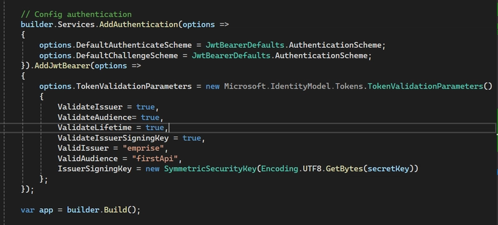This screenshot has height=225, width=498.
Task: Click "ValidateIssuer" property name
Action: pos(90,107)
